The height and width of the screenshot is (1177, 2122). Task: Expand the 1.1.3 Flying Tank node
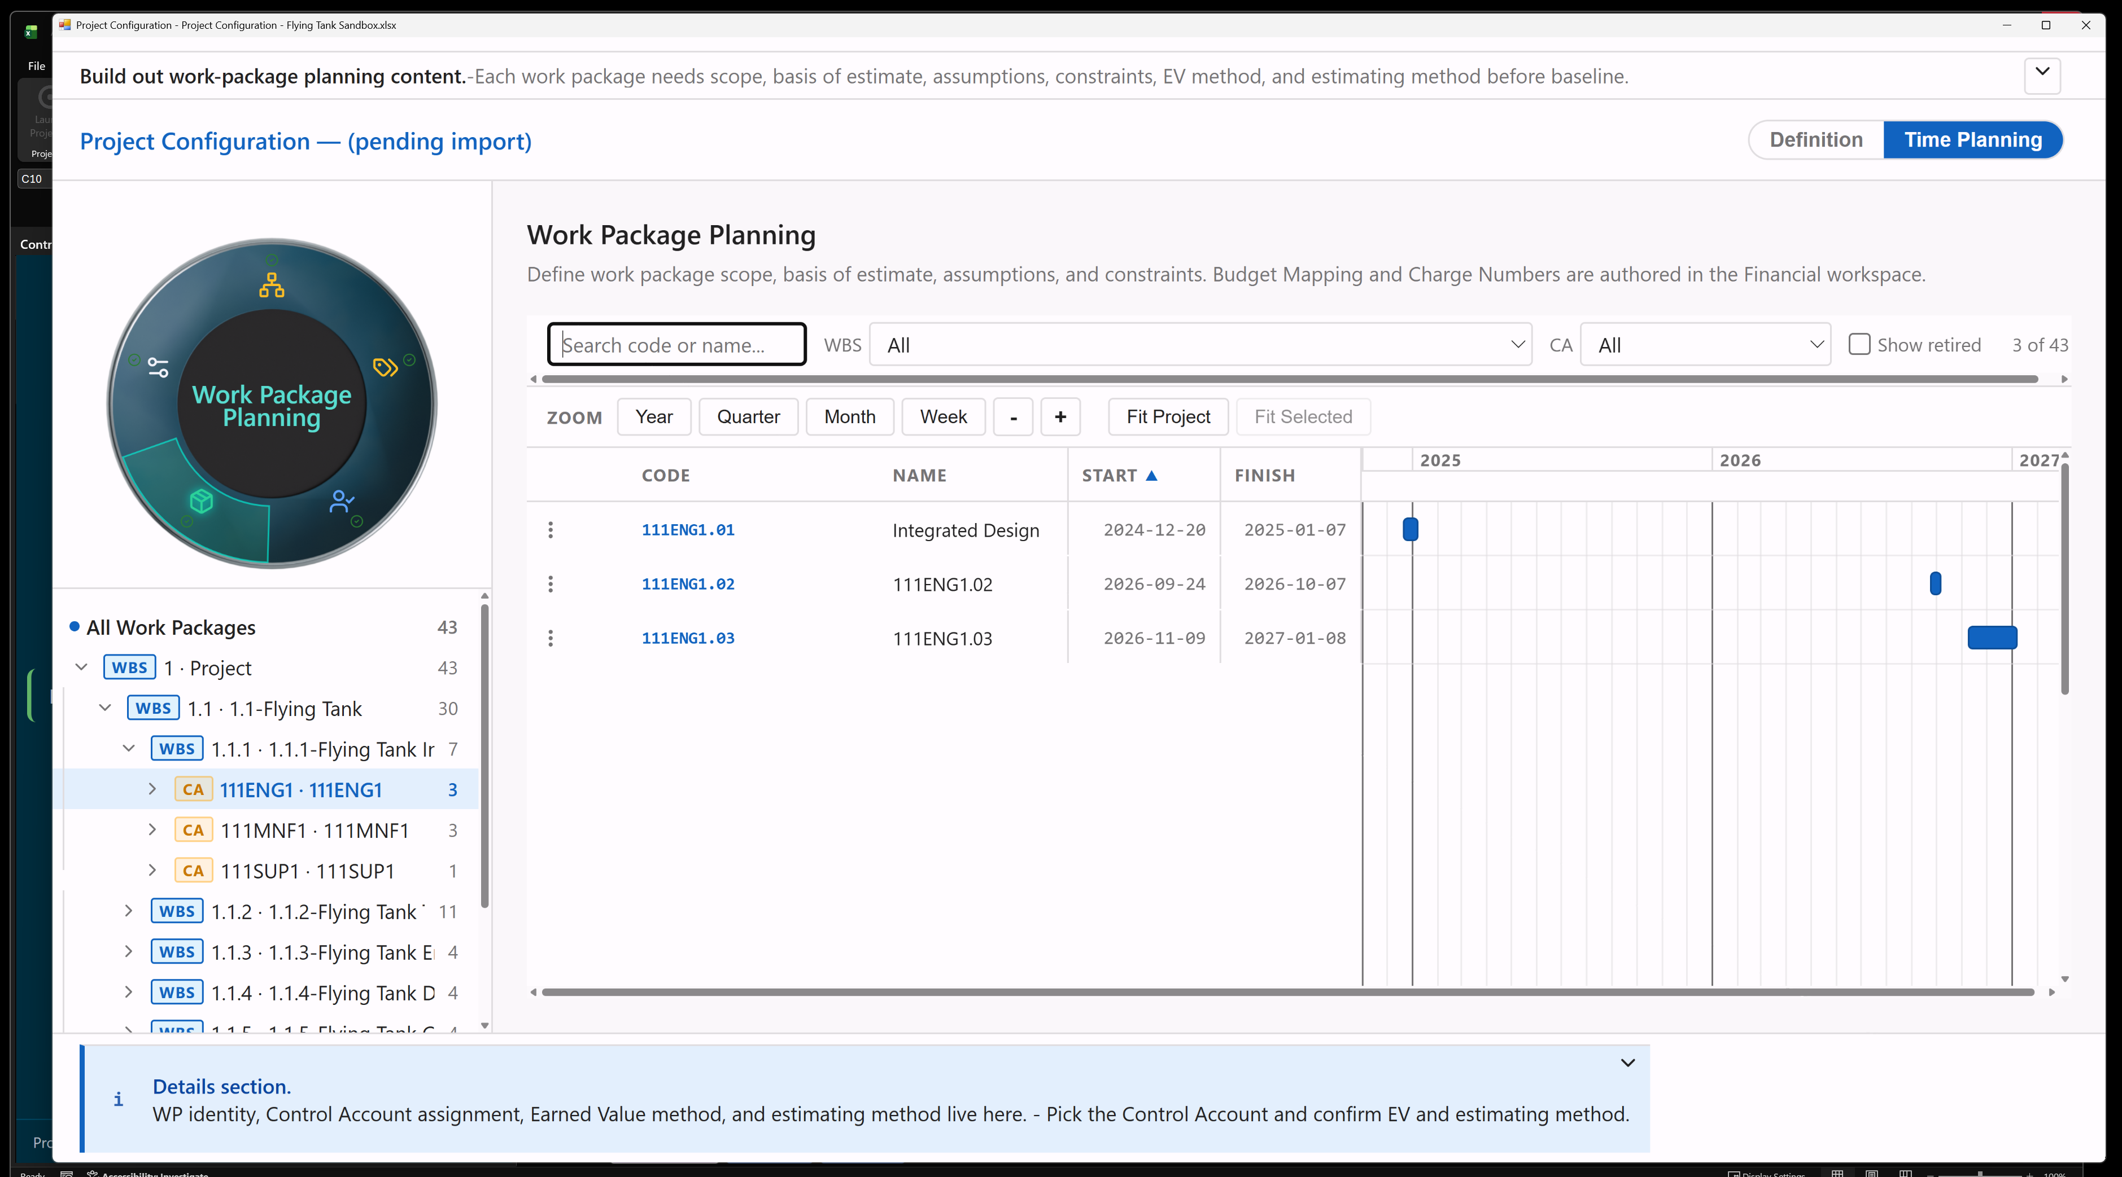(129, 951)
